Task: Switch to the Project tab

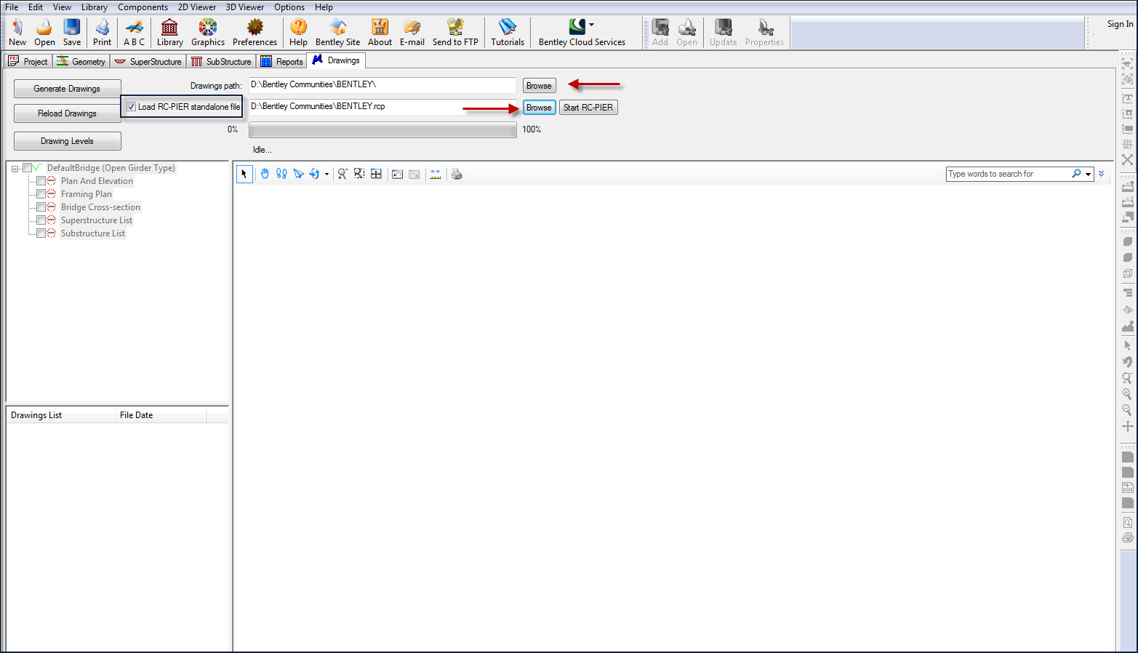Action: click(28, 62)
